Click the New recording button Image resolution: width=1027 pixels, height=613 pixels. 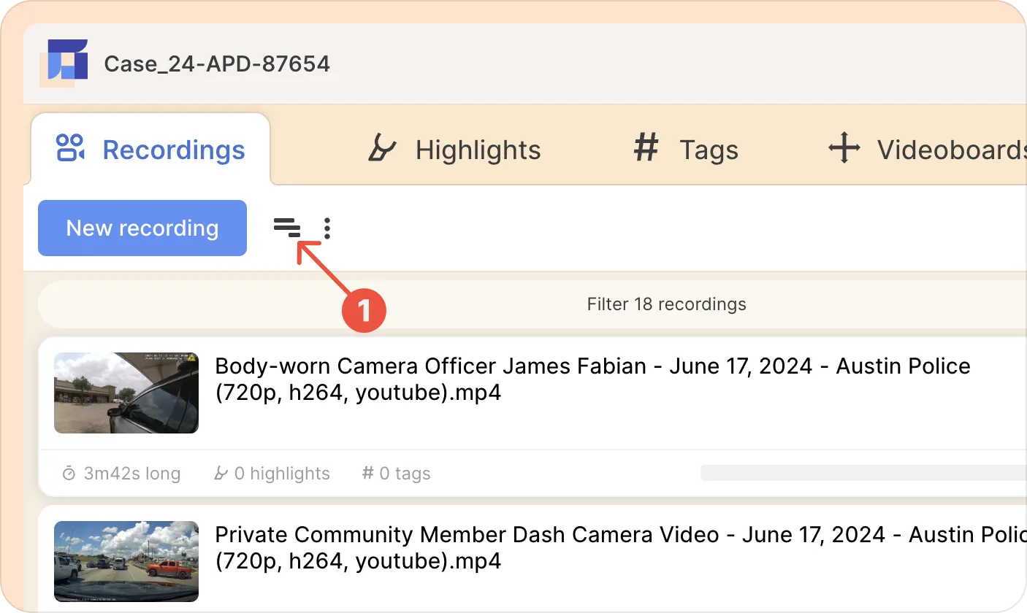pos(142,228)
